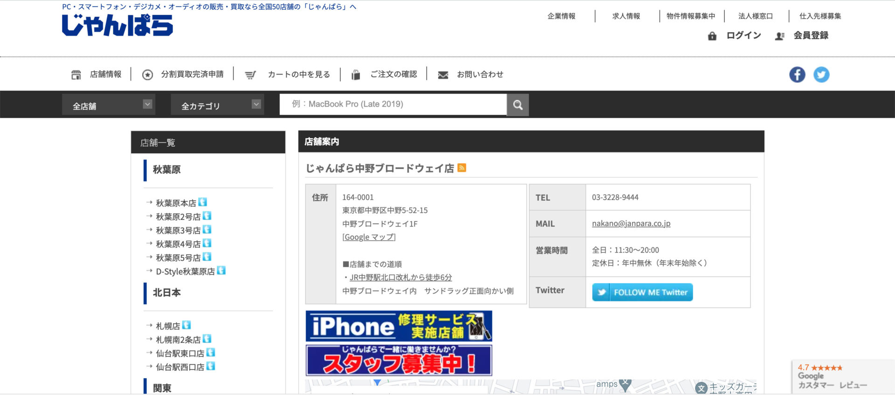Click JR中野駅北口改札から徒歩6分 link
This screenshot has width=895, height=395.
click(401, 277)
